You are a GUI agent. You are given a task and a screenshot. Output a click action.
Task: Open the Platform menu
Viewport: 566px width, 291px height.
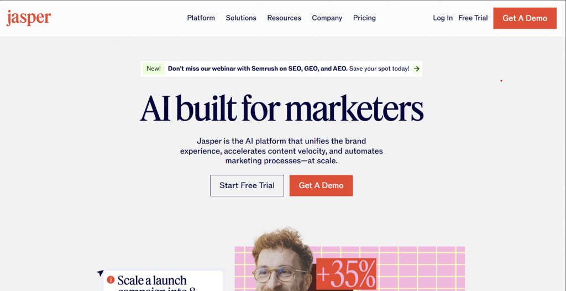(x=201, y=18)
